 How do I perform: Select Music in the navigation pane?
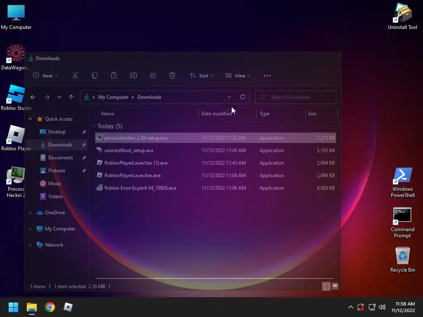[x=55, y=184]
